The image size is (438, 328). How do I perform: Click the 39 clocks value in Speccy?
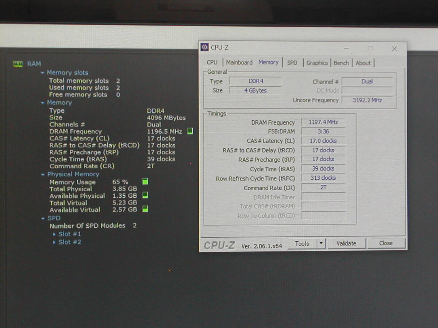tap(161, 159)
